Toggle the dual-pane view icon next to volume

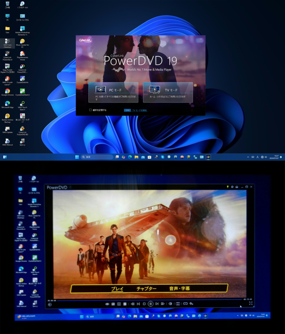click(178, 304)
